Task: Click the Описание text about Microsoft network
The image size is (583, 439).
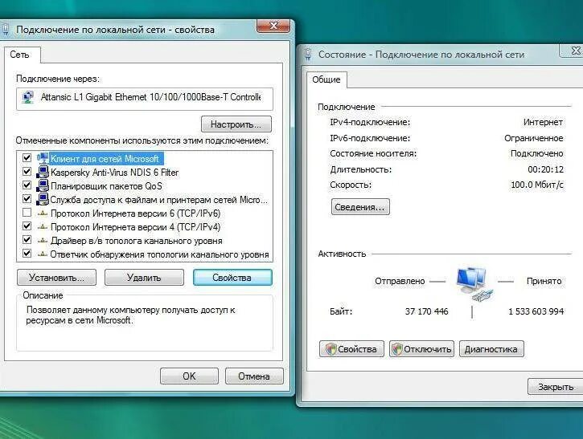Action: (130, 315)
